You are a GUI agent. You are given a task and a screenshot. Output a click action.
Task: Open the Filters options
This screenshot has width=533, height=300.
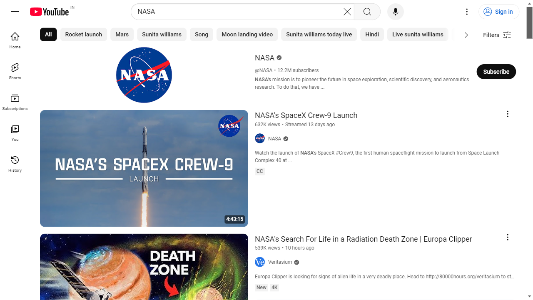pos(497,35)
